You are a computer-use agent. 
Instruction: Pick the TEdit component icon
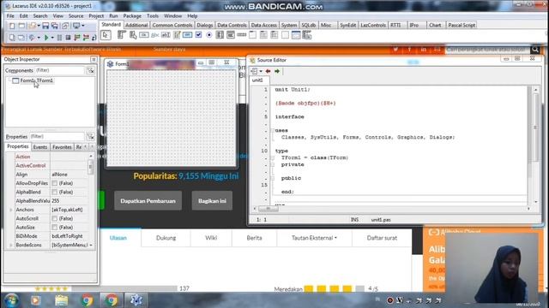point(166,35)
